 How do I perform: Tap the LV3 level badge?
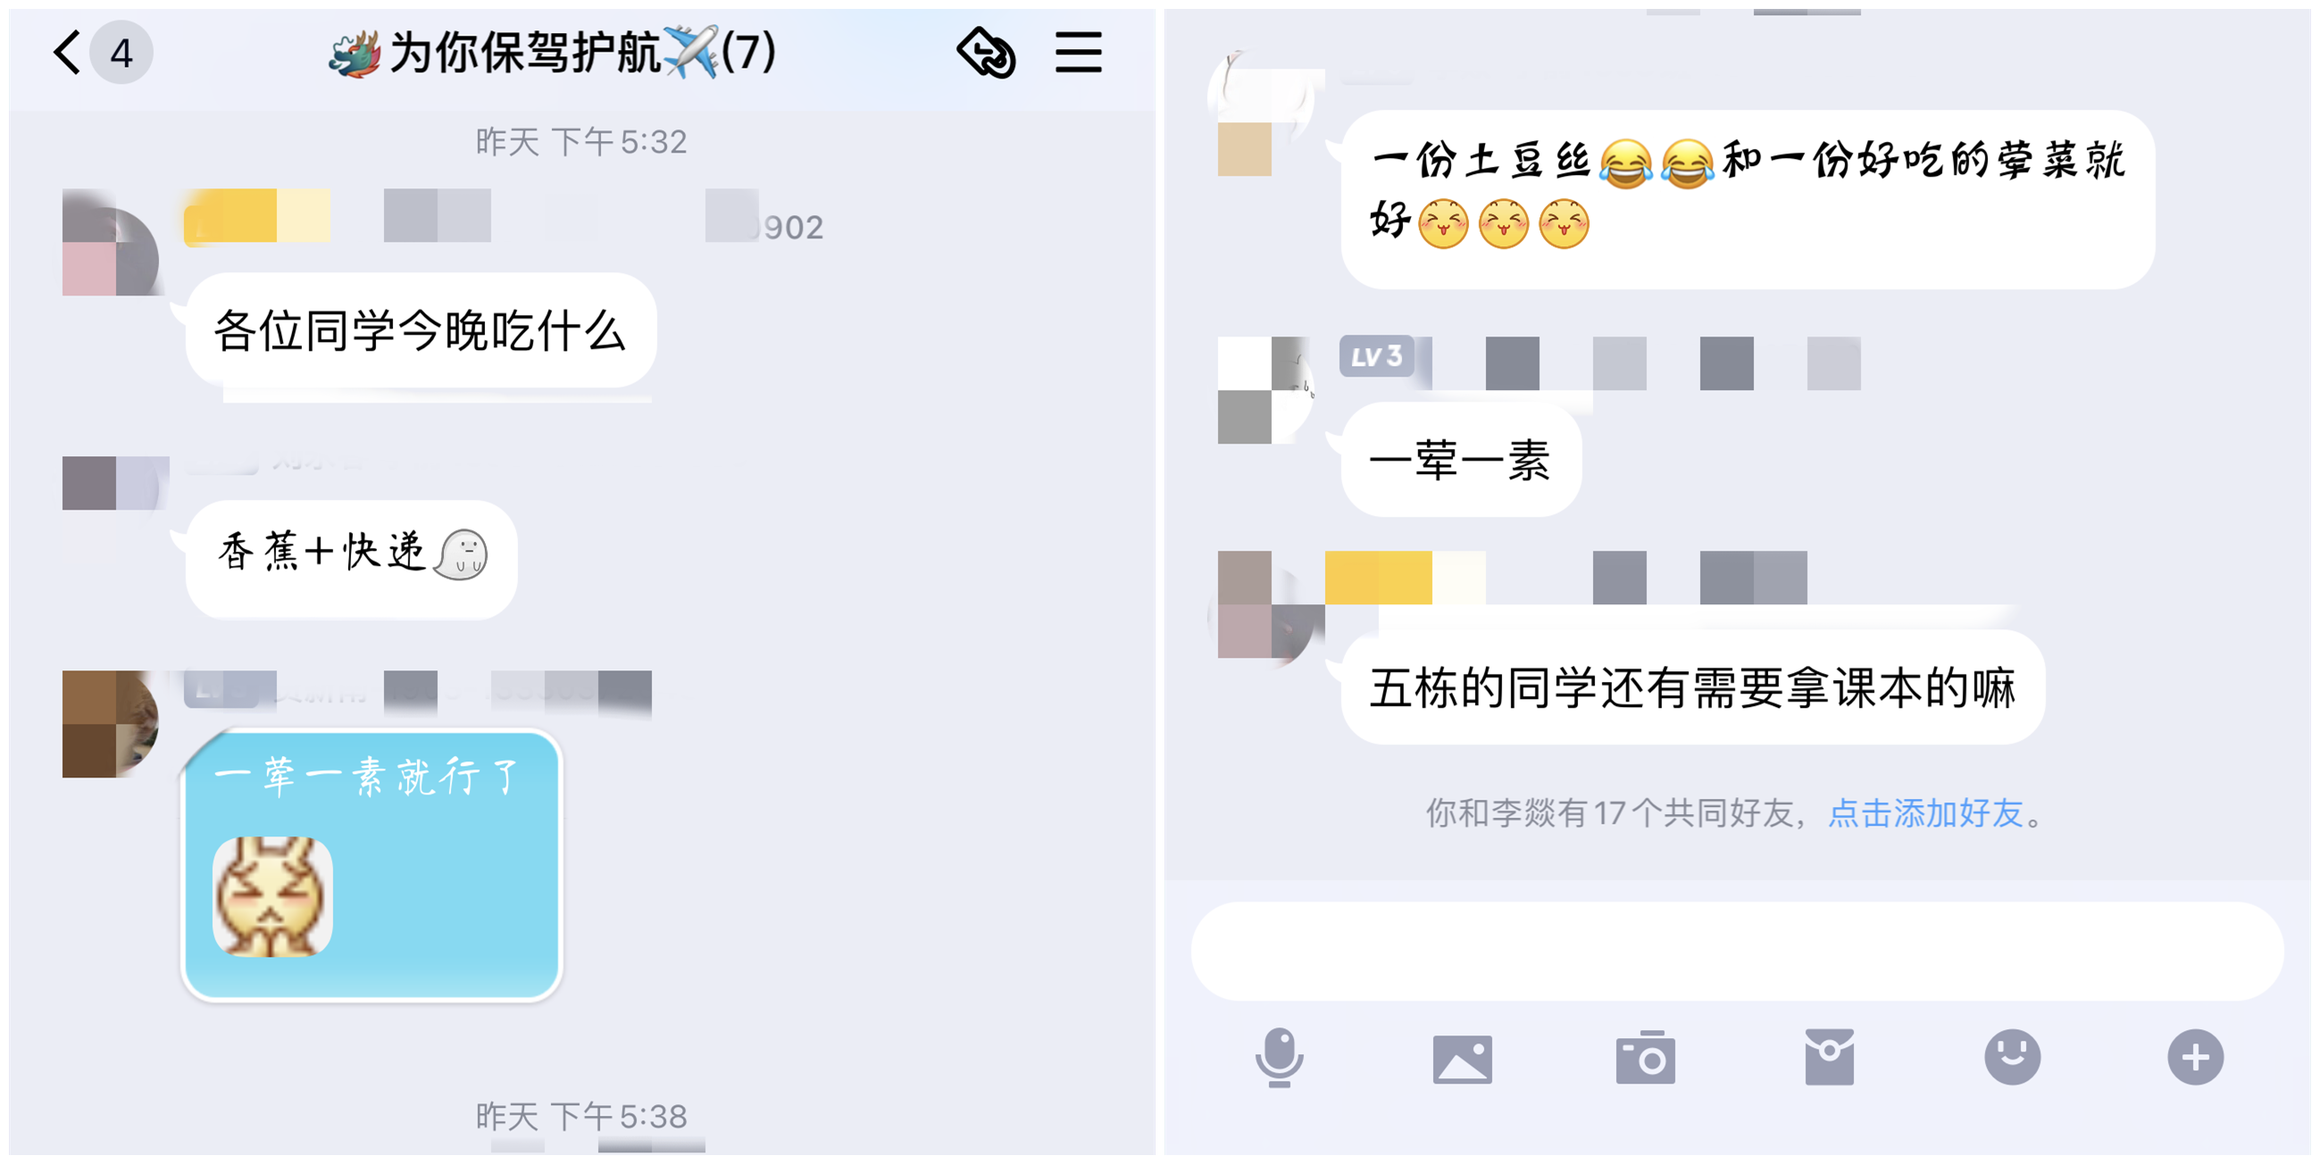pyautogui.click(x=1376, y=356)
